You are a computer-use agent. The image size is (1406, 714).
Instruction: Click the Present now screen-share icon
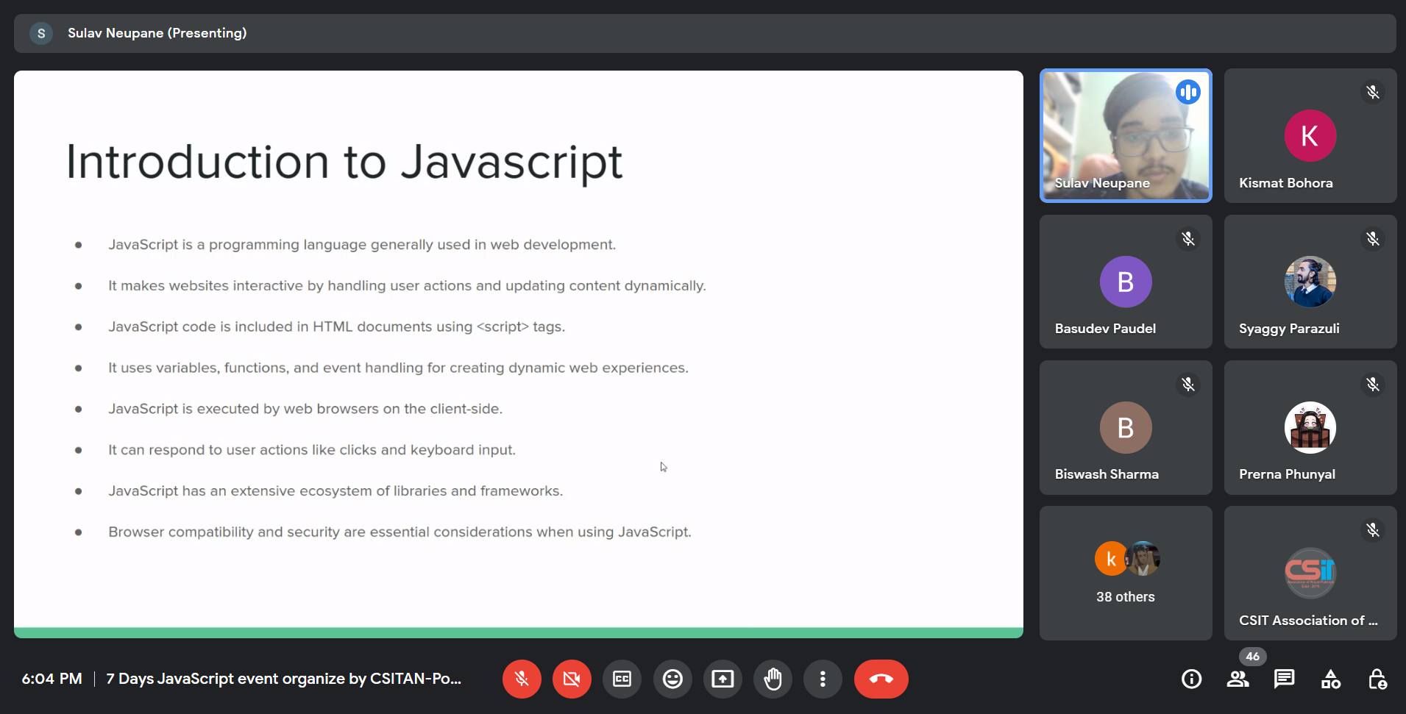(722, 679)
